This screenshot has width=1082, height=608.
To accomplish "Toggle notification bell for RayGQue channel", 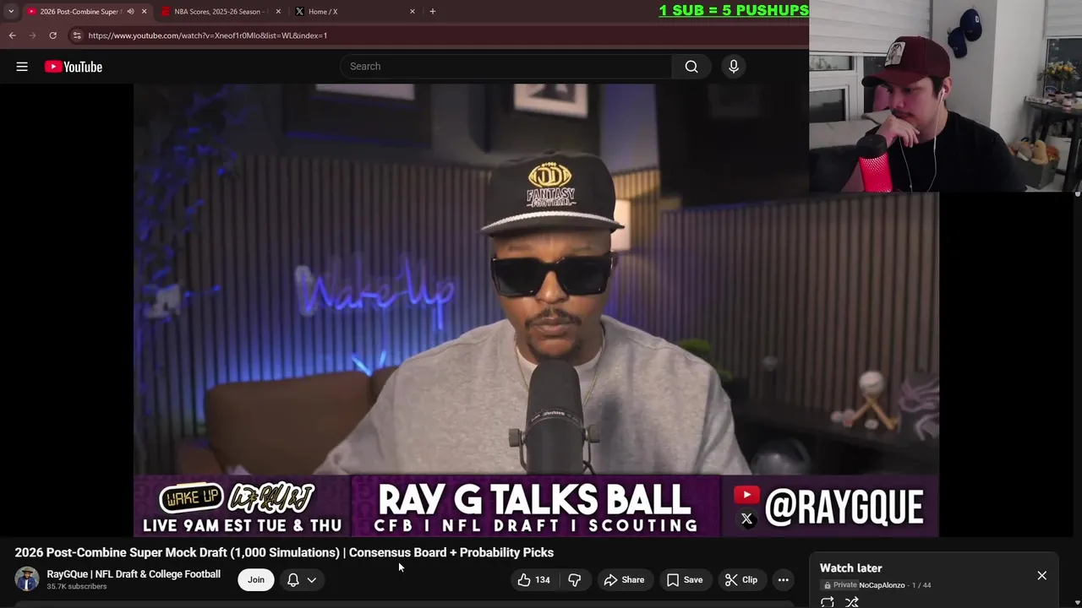I will pyautogui.click(x=293, y=580).
